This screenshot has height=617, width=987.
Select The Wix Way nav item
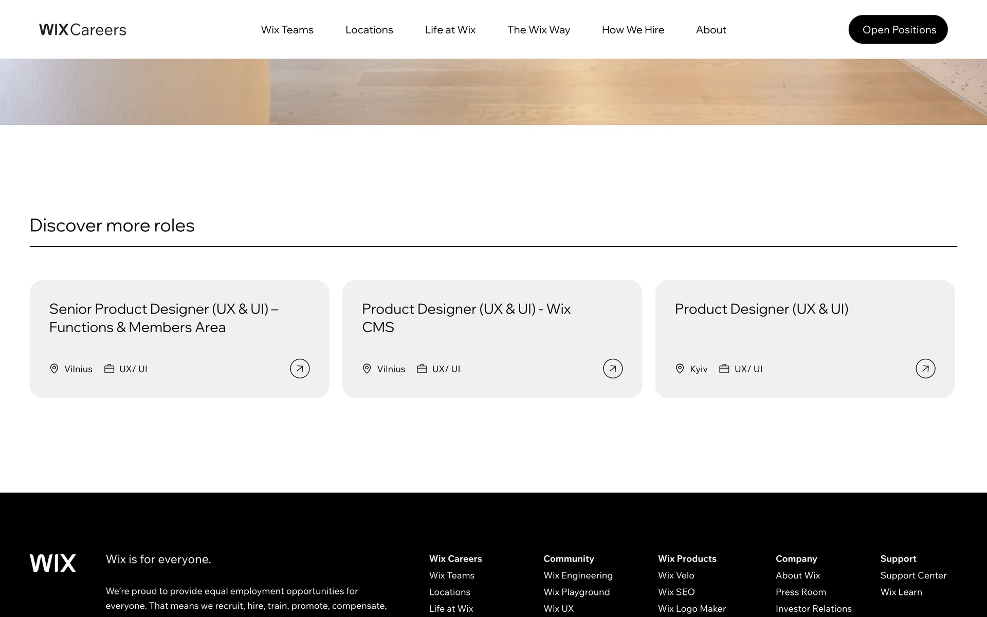(x=538, y=30)
